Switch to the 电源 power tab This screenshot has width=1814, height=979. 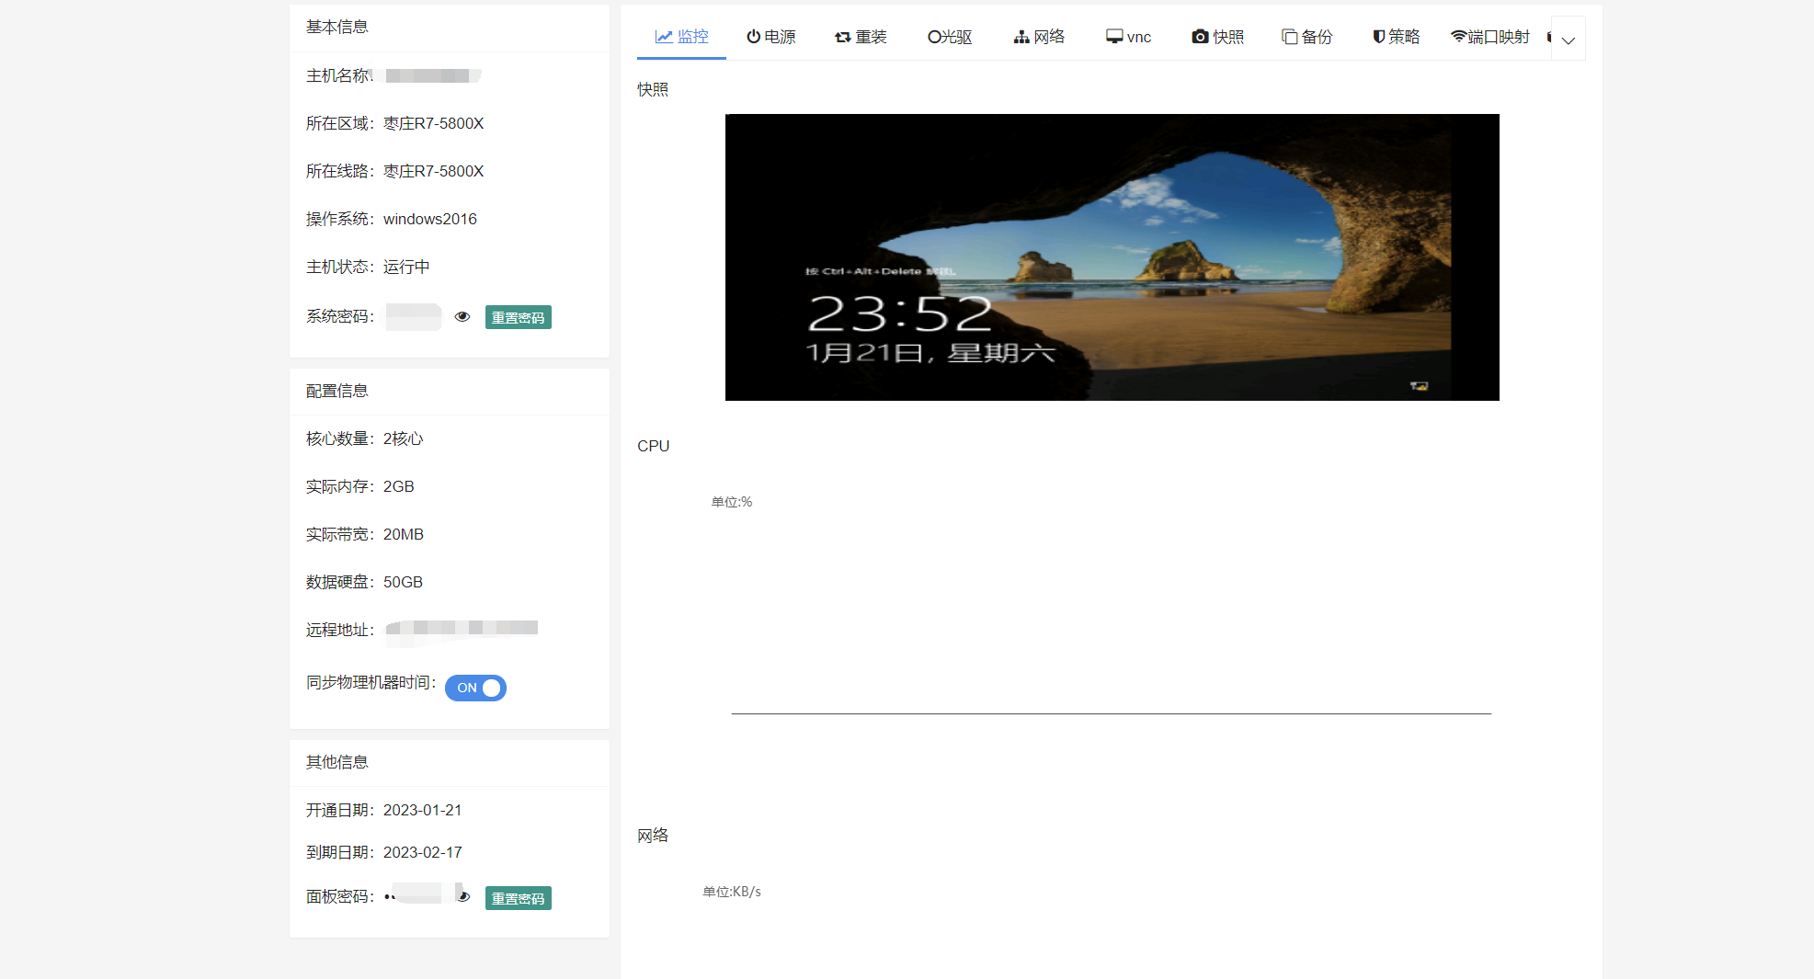tap(770, 37)
